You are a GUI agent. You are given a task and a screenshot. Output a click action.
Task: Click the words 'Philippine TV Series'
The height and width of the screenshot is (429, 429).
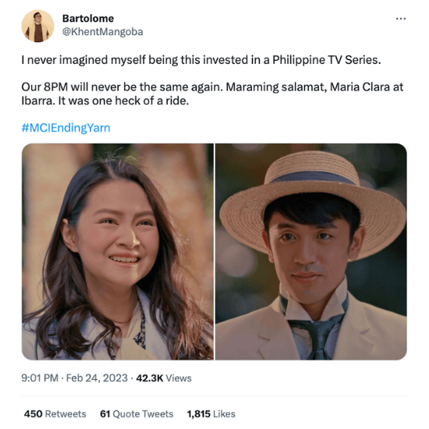[x=326, y=60]
